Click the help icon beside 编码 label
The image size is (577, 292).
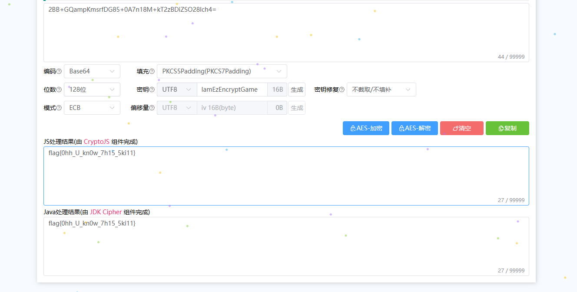pos(59,71)
